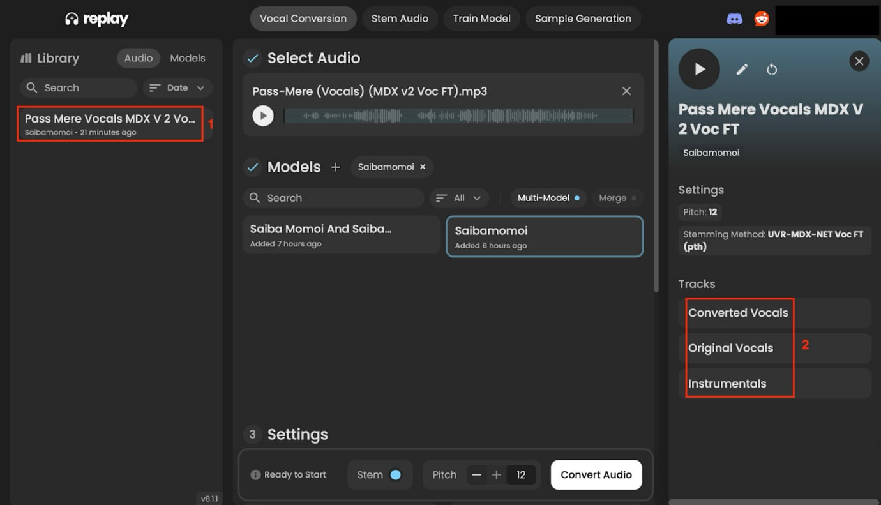Click the circular re-convert arrow icon

(x=772, y=70)
